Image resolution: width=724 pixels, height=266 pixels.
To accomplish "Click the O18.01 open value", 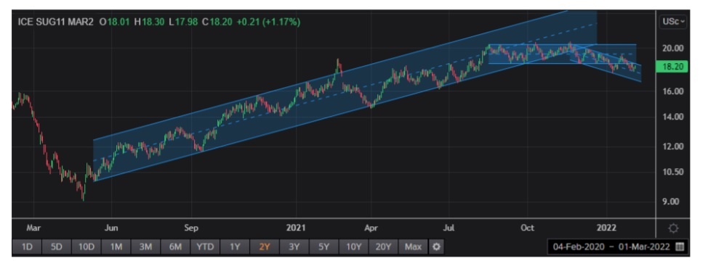I will coord(115,22).
